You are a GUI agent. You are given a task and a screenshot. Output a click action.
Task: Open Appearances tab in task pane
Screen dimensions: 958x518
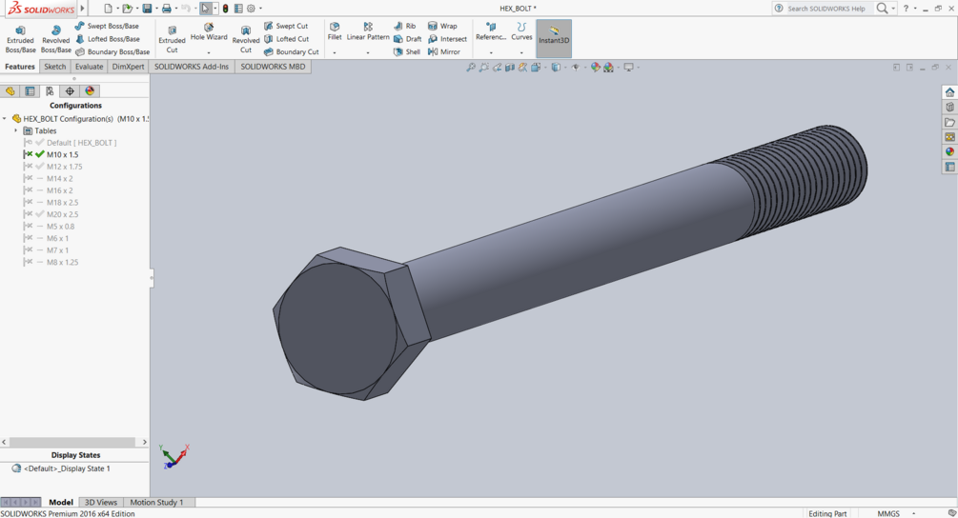point(949,152)
